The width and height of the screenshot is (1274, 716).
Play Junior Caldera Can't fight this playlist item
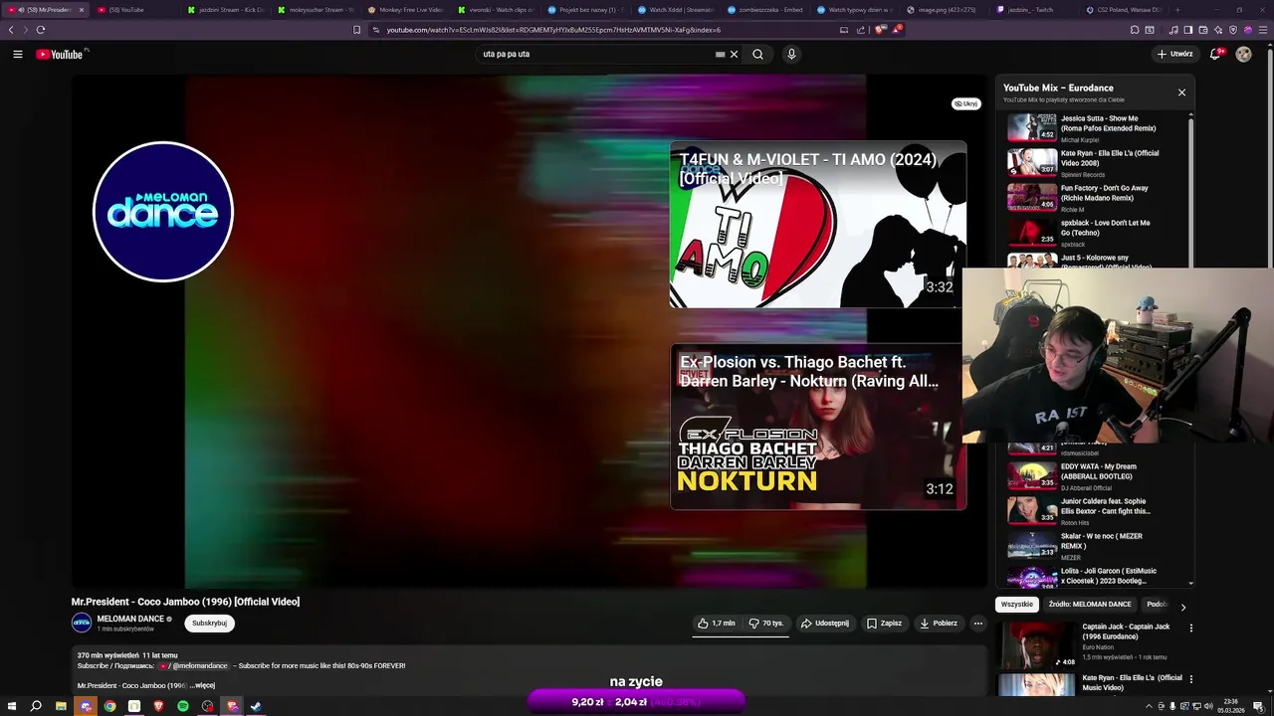[x=1095, y=510]
